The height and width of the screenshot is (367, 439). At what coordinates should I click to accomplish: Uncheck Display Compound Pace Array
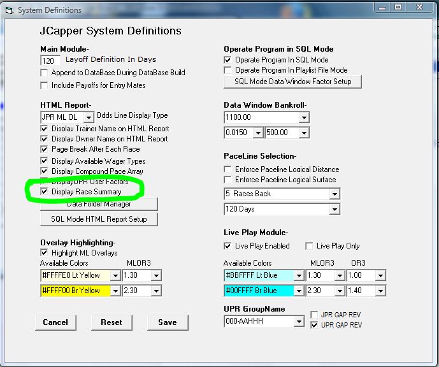pos(44,171)
